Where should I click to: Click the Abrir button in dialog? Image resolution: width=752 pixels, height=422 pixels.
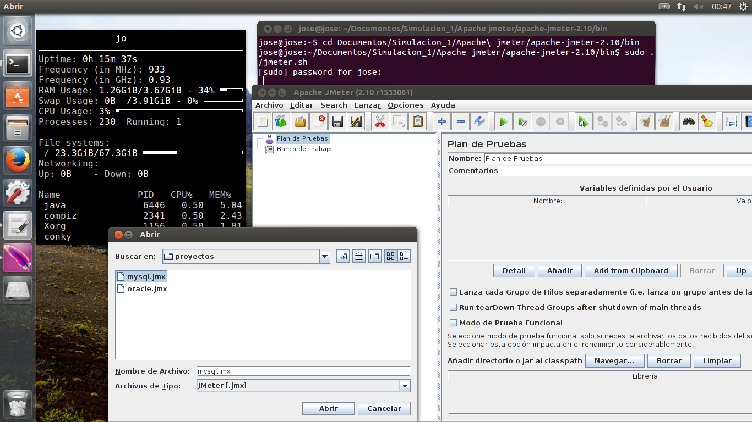[329, 408]
